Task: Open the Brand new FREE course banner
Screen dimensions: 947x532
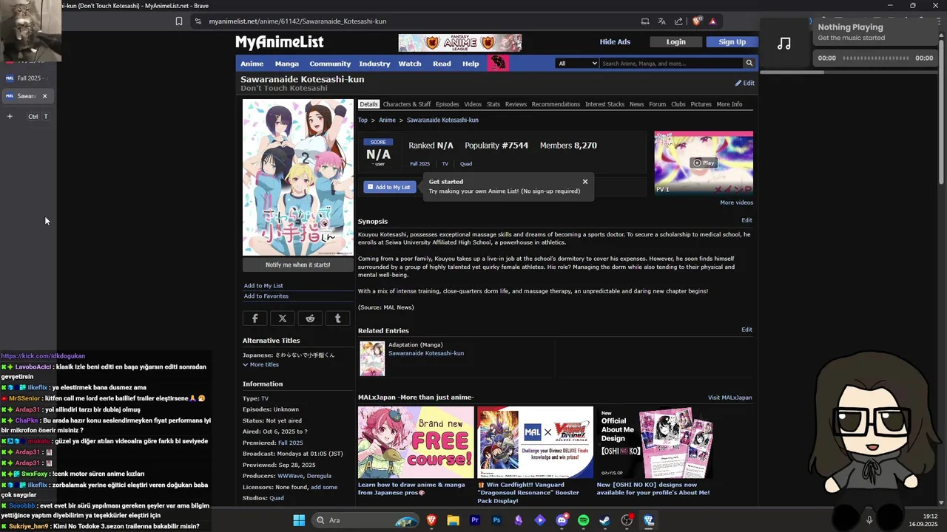Action: tap(416, 442)
